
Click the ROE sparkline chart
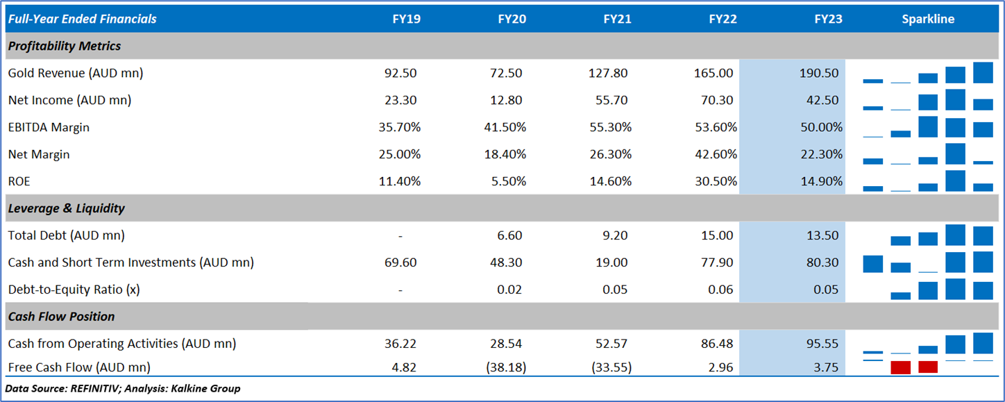(x=928, y=181)
